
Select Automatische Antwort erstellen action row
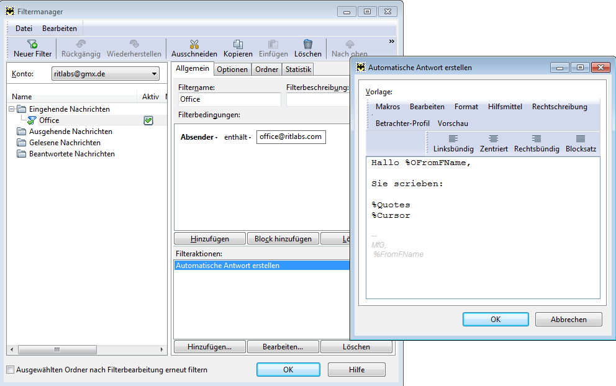pos(261,266)
